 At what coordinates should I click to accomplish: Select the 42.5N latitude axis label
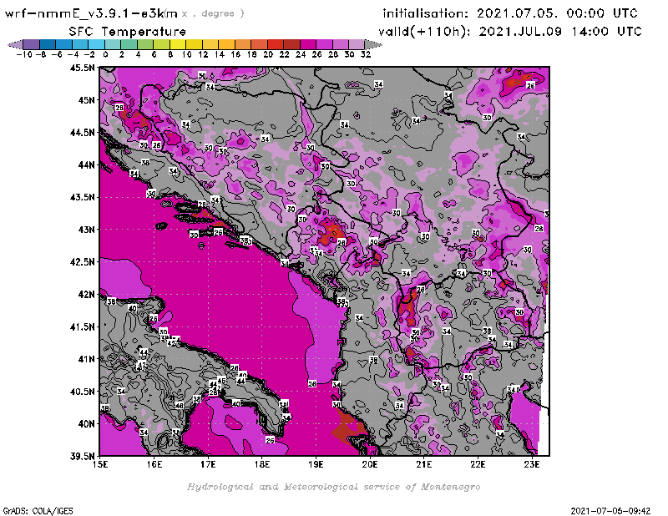82,262
